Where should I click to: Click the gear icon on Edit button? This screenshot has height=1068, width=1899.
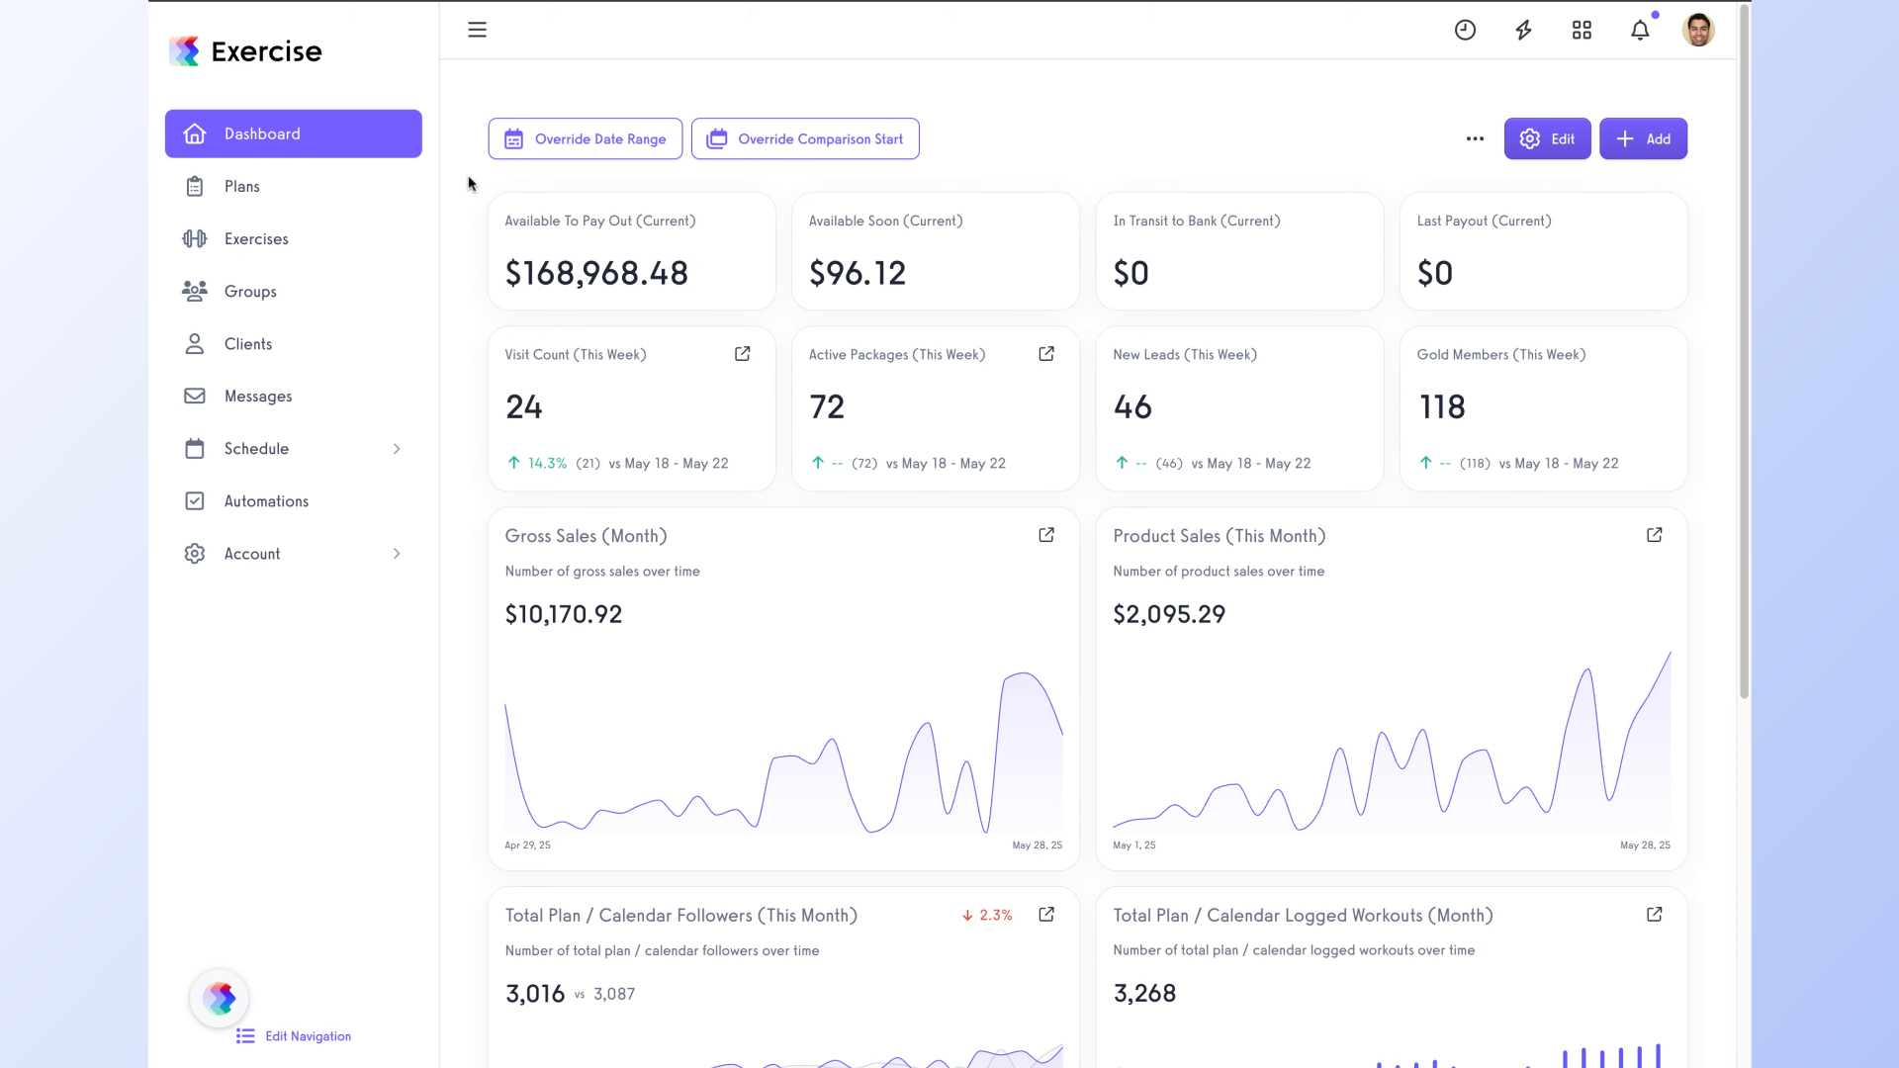click(1529, 138)
